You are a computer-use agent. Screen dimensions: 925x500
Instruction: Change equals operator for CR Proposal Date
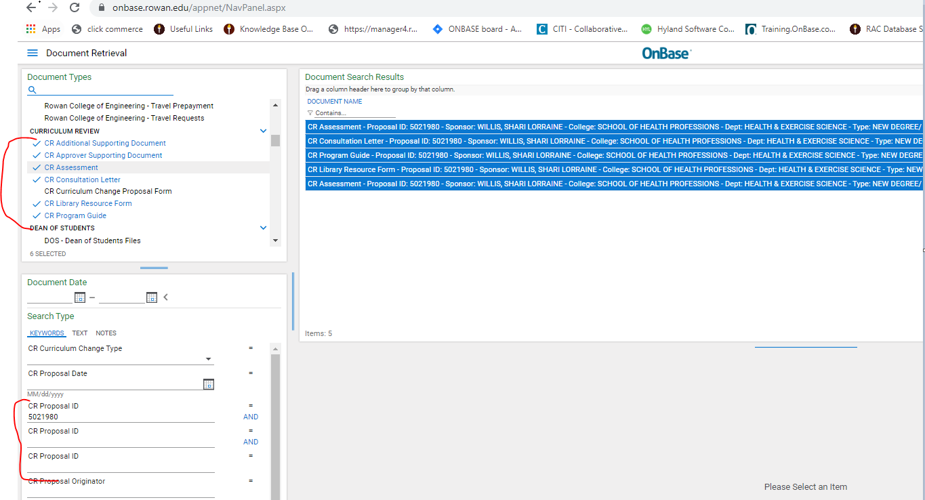(251, 373)
